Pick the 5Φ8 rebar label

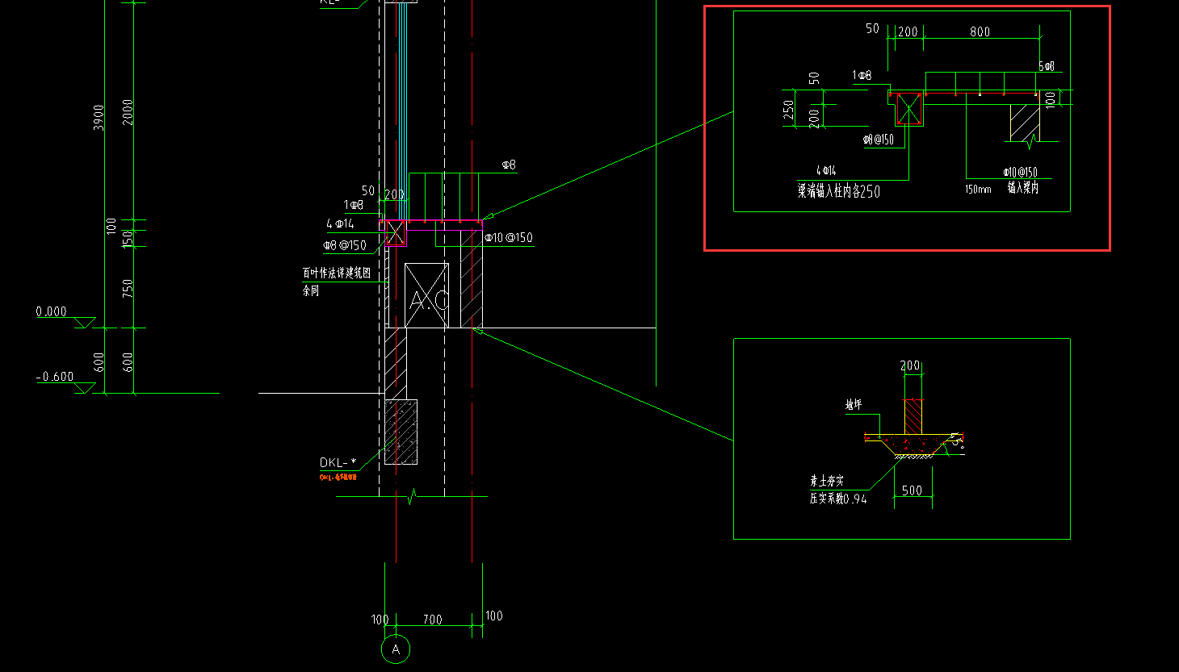tap(1047, 66)
